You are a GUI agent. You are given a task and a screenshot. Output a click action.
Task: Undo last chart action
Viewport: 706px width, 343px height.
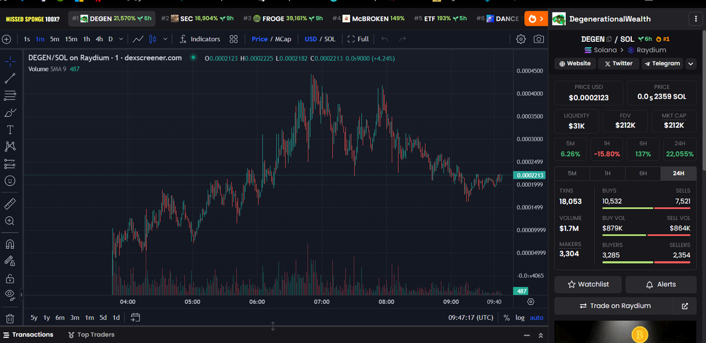(385, 39)
